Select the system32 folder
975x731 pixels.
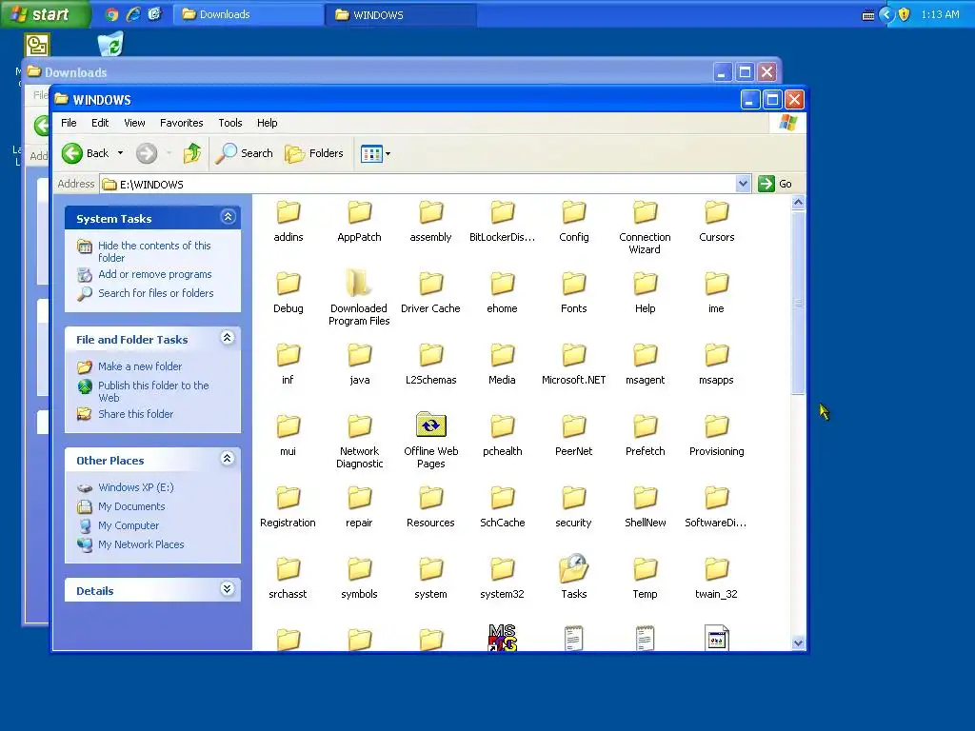tap(502, 578)
